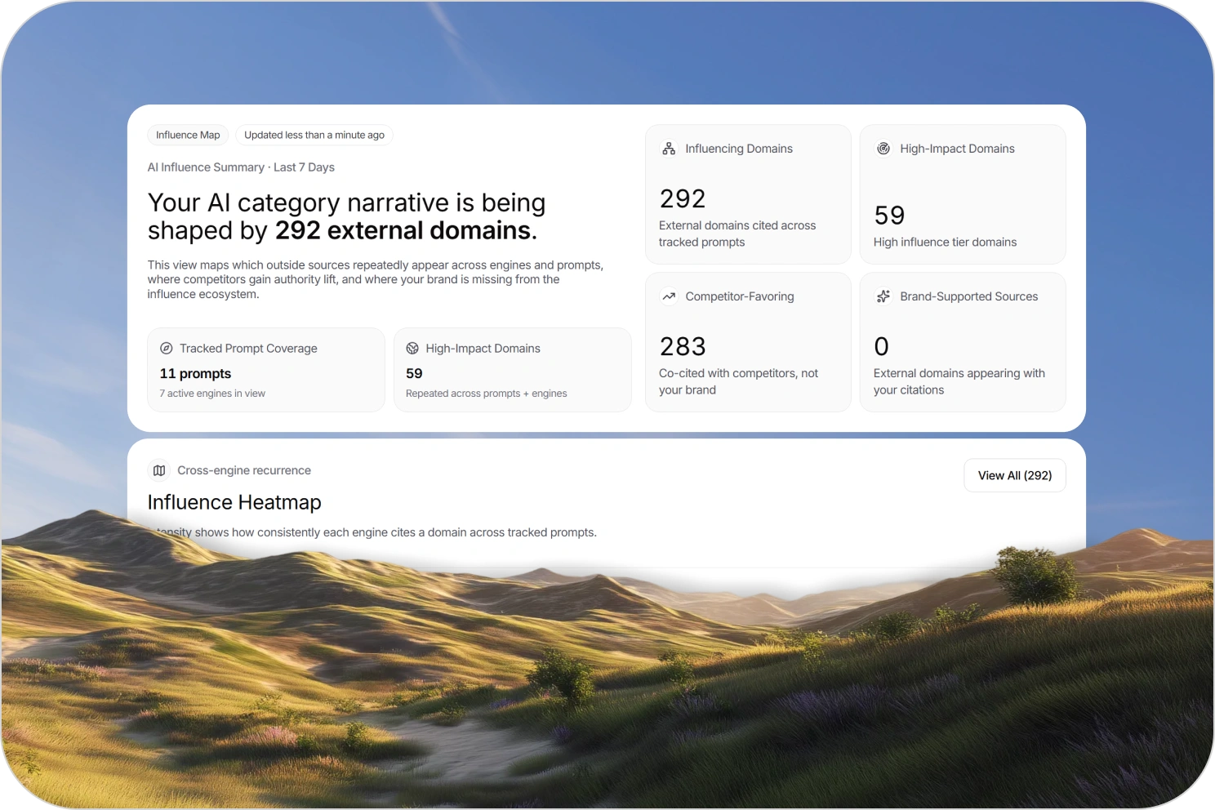Screen dimensions: 1215x810
Task: Click the Competitor-Favoring trend arrow icon
Action: tap(669, 296)
